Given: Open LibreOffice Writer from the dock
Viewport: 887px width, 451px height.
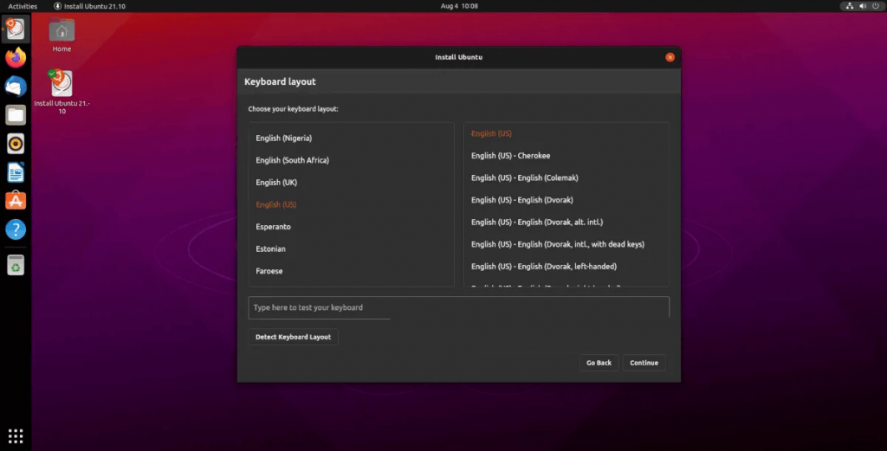Looking at the screenshot, I should pos(16,172).
